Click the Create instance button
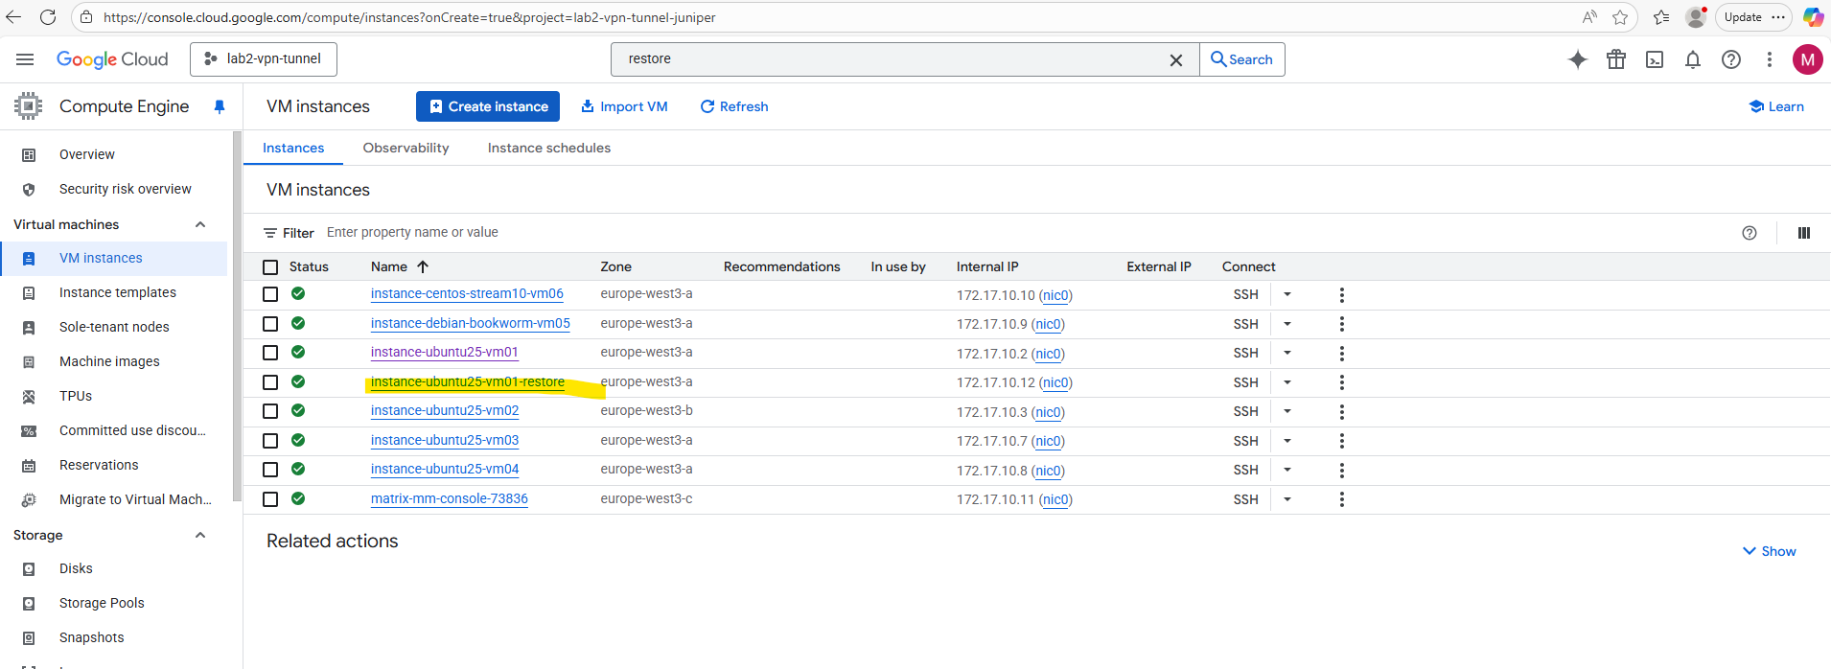The width and height of the screenshot is (1831, 669). point(488,106)
